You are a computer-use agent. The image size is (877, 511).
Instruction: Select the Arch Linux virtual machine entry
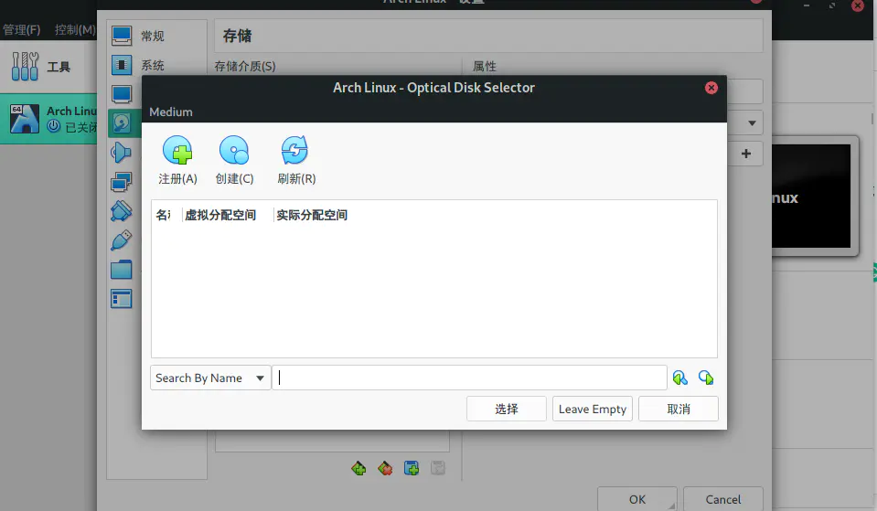coord(48,119)
